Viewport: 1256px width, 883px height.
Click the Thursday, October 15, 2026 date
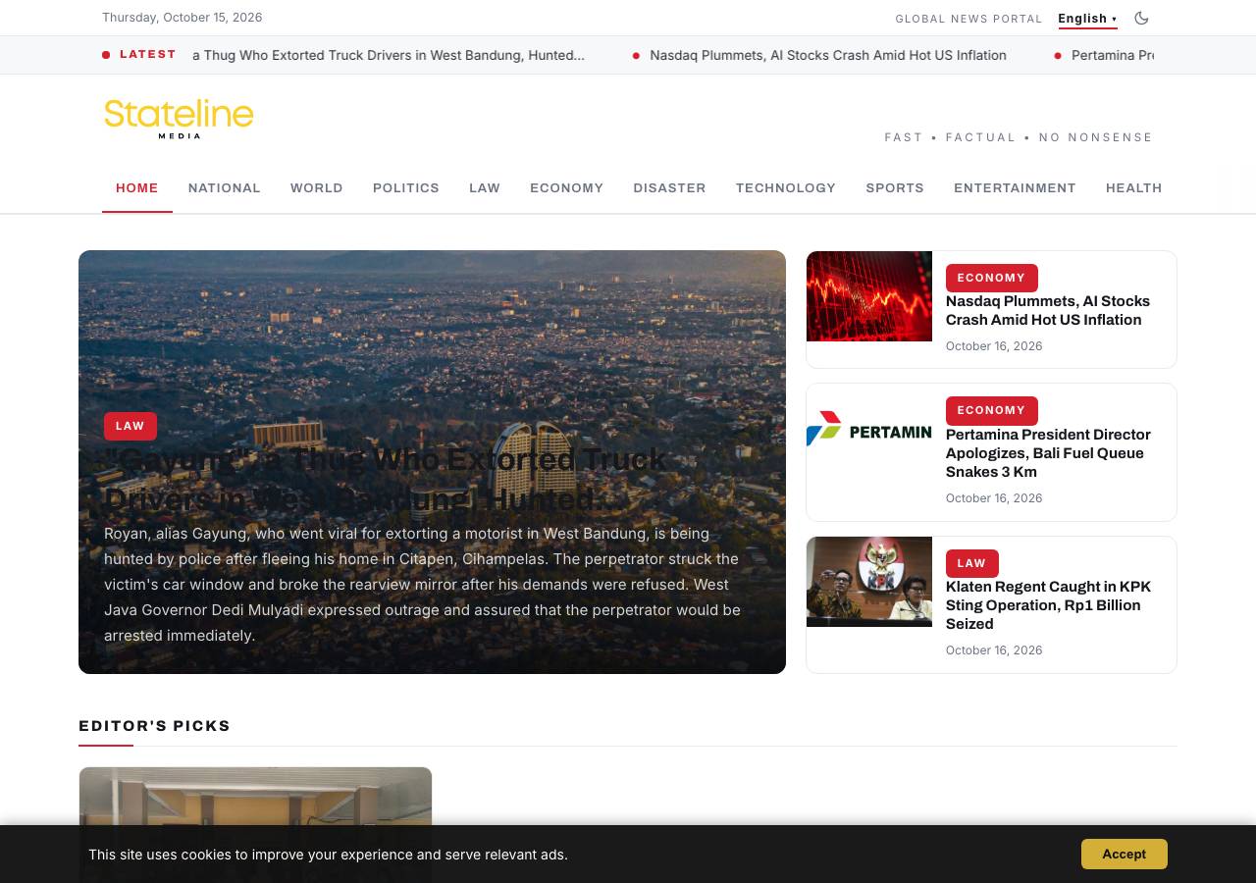coord(183,18)
